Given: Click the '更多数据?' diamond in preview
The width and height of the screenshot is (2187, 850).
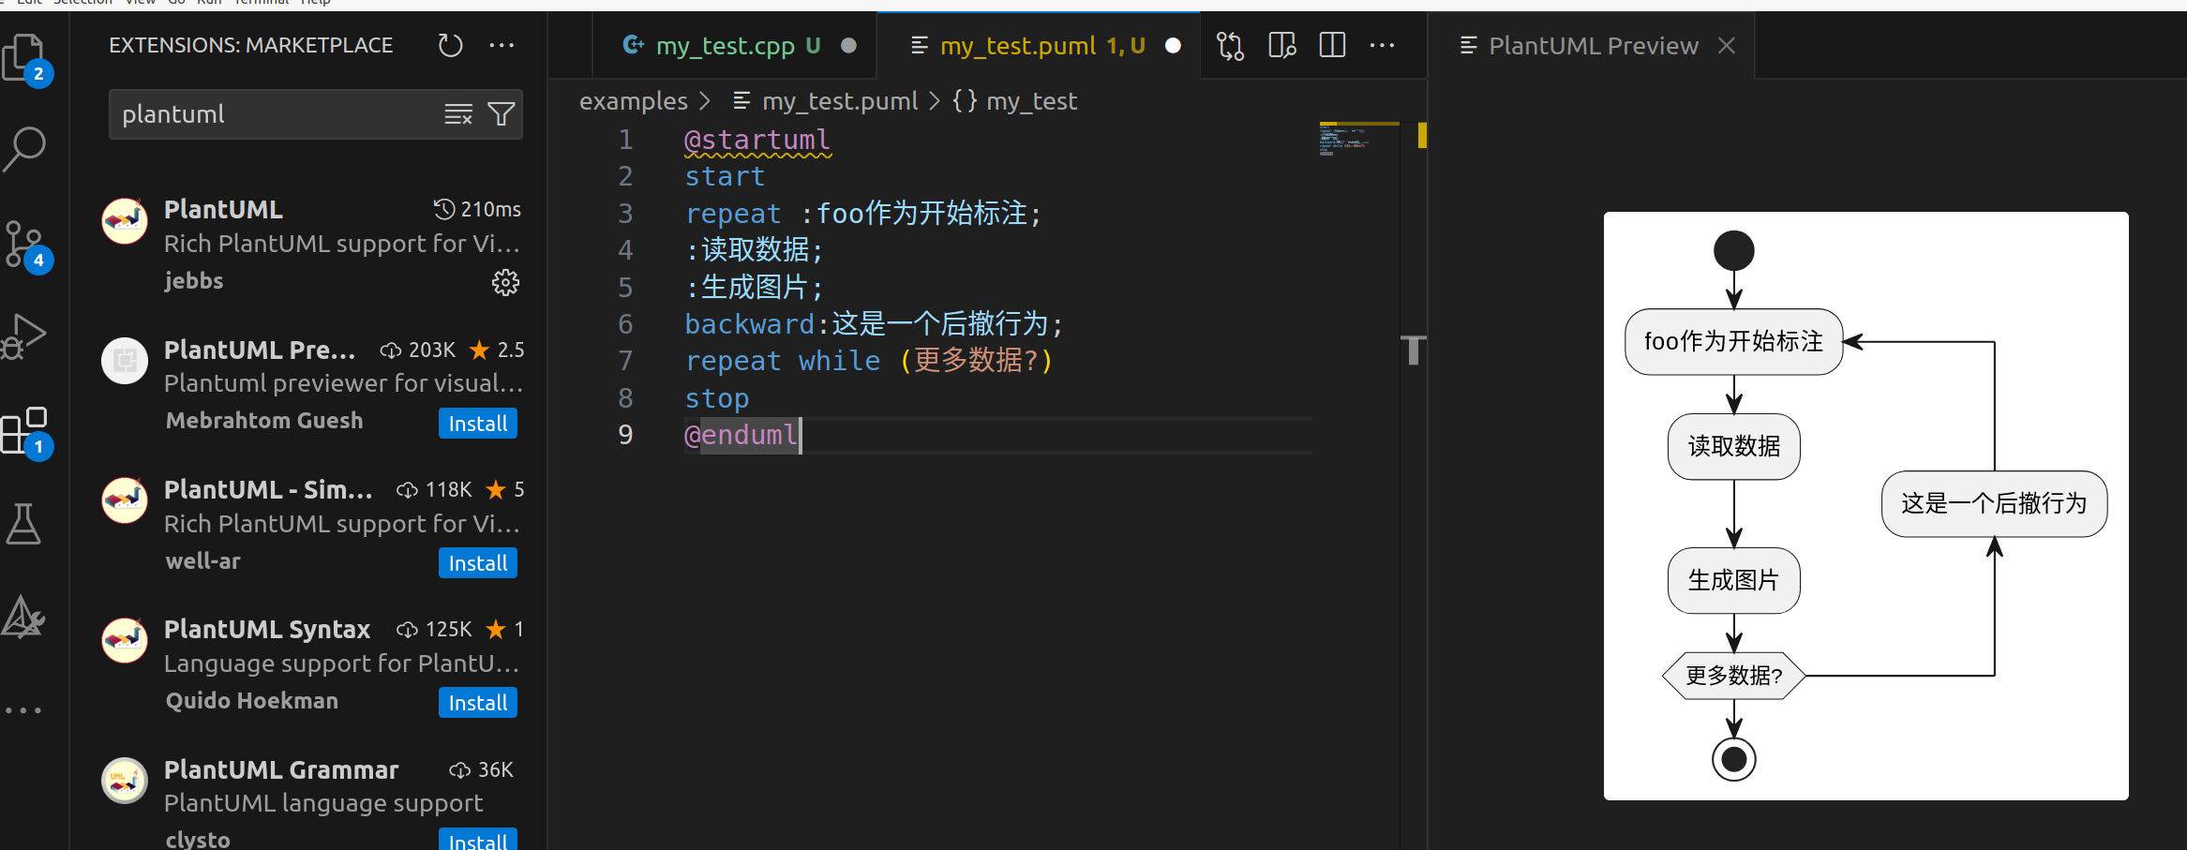Looking at the screenshot, I should (x=1734, y=676).
